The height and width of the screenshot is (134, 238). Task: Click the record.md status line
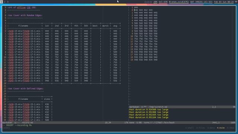coord(65,122)
